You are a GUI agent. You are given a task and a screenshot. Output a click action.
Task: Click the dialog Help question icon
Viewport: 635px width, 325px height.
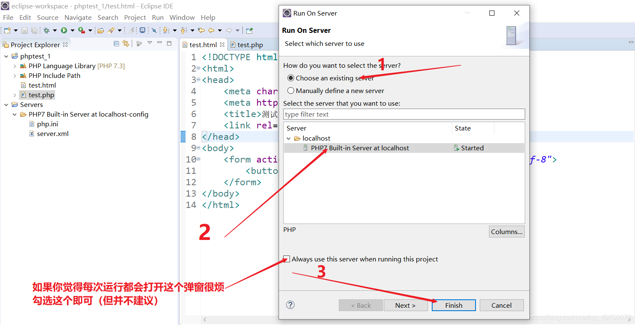pyautogui.click(x=290, y=305)
